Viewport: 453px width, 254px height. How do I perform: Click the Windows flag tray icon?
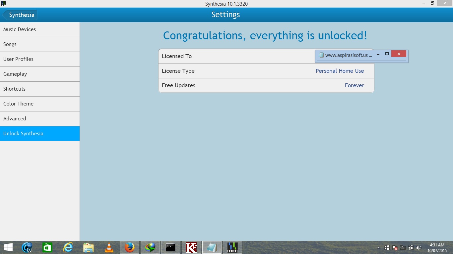pyautogui.click(x=387, y=248)
